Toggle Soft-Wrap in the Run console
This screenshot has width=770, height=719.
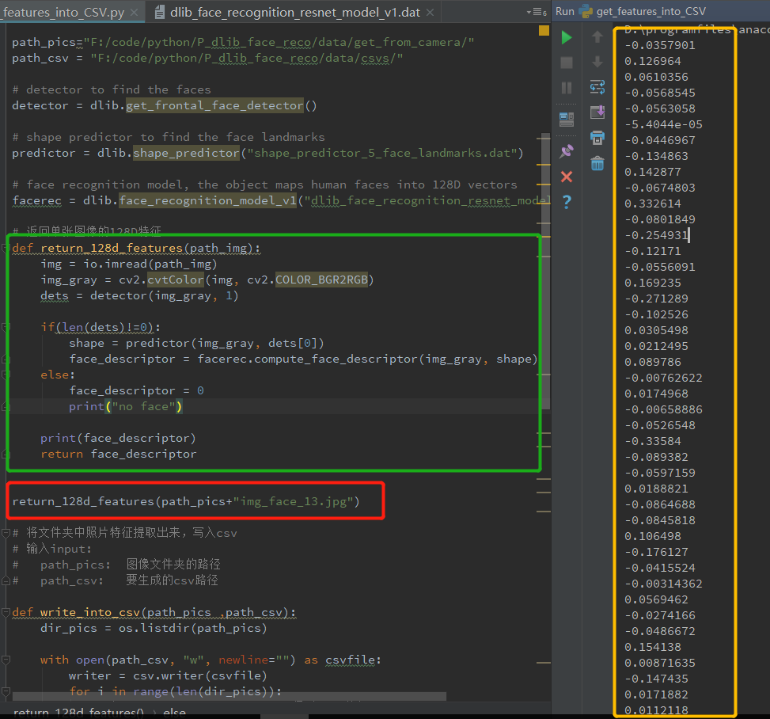point(597,87)
